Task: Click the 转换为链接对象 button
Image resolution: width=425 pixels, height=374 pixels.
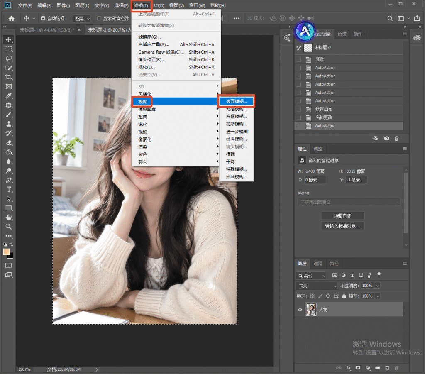Action: point(342,226)
